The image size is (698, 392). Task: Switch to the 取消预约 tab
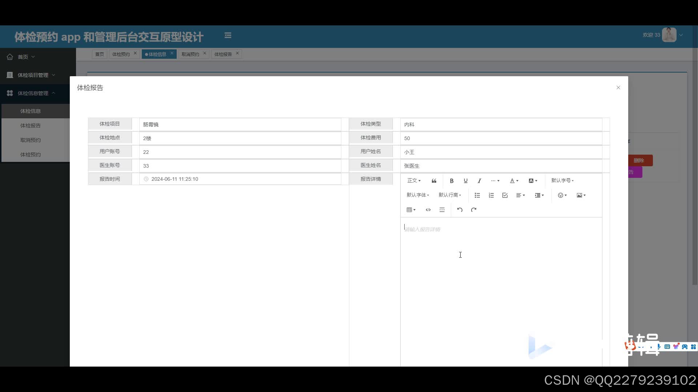point(190,54)
